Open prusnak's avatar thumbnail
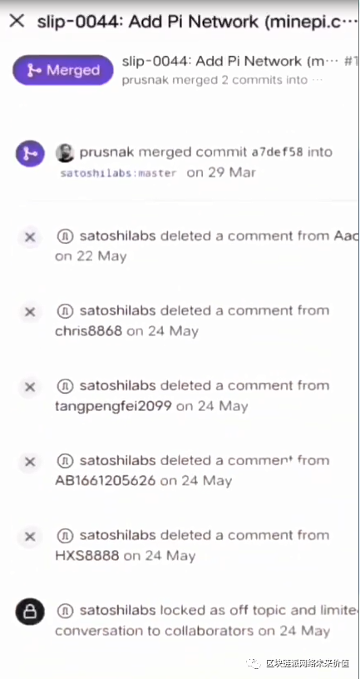Image resolution: width=360 pixels, height=679 pixels. (65, 153)
